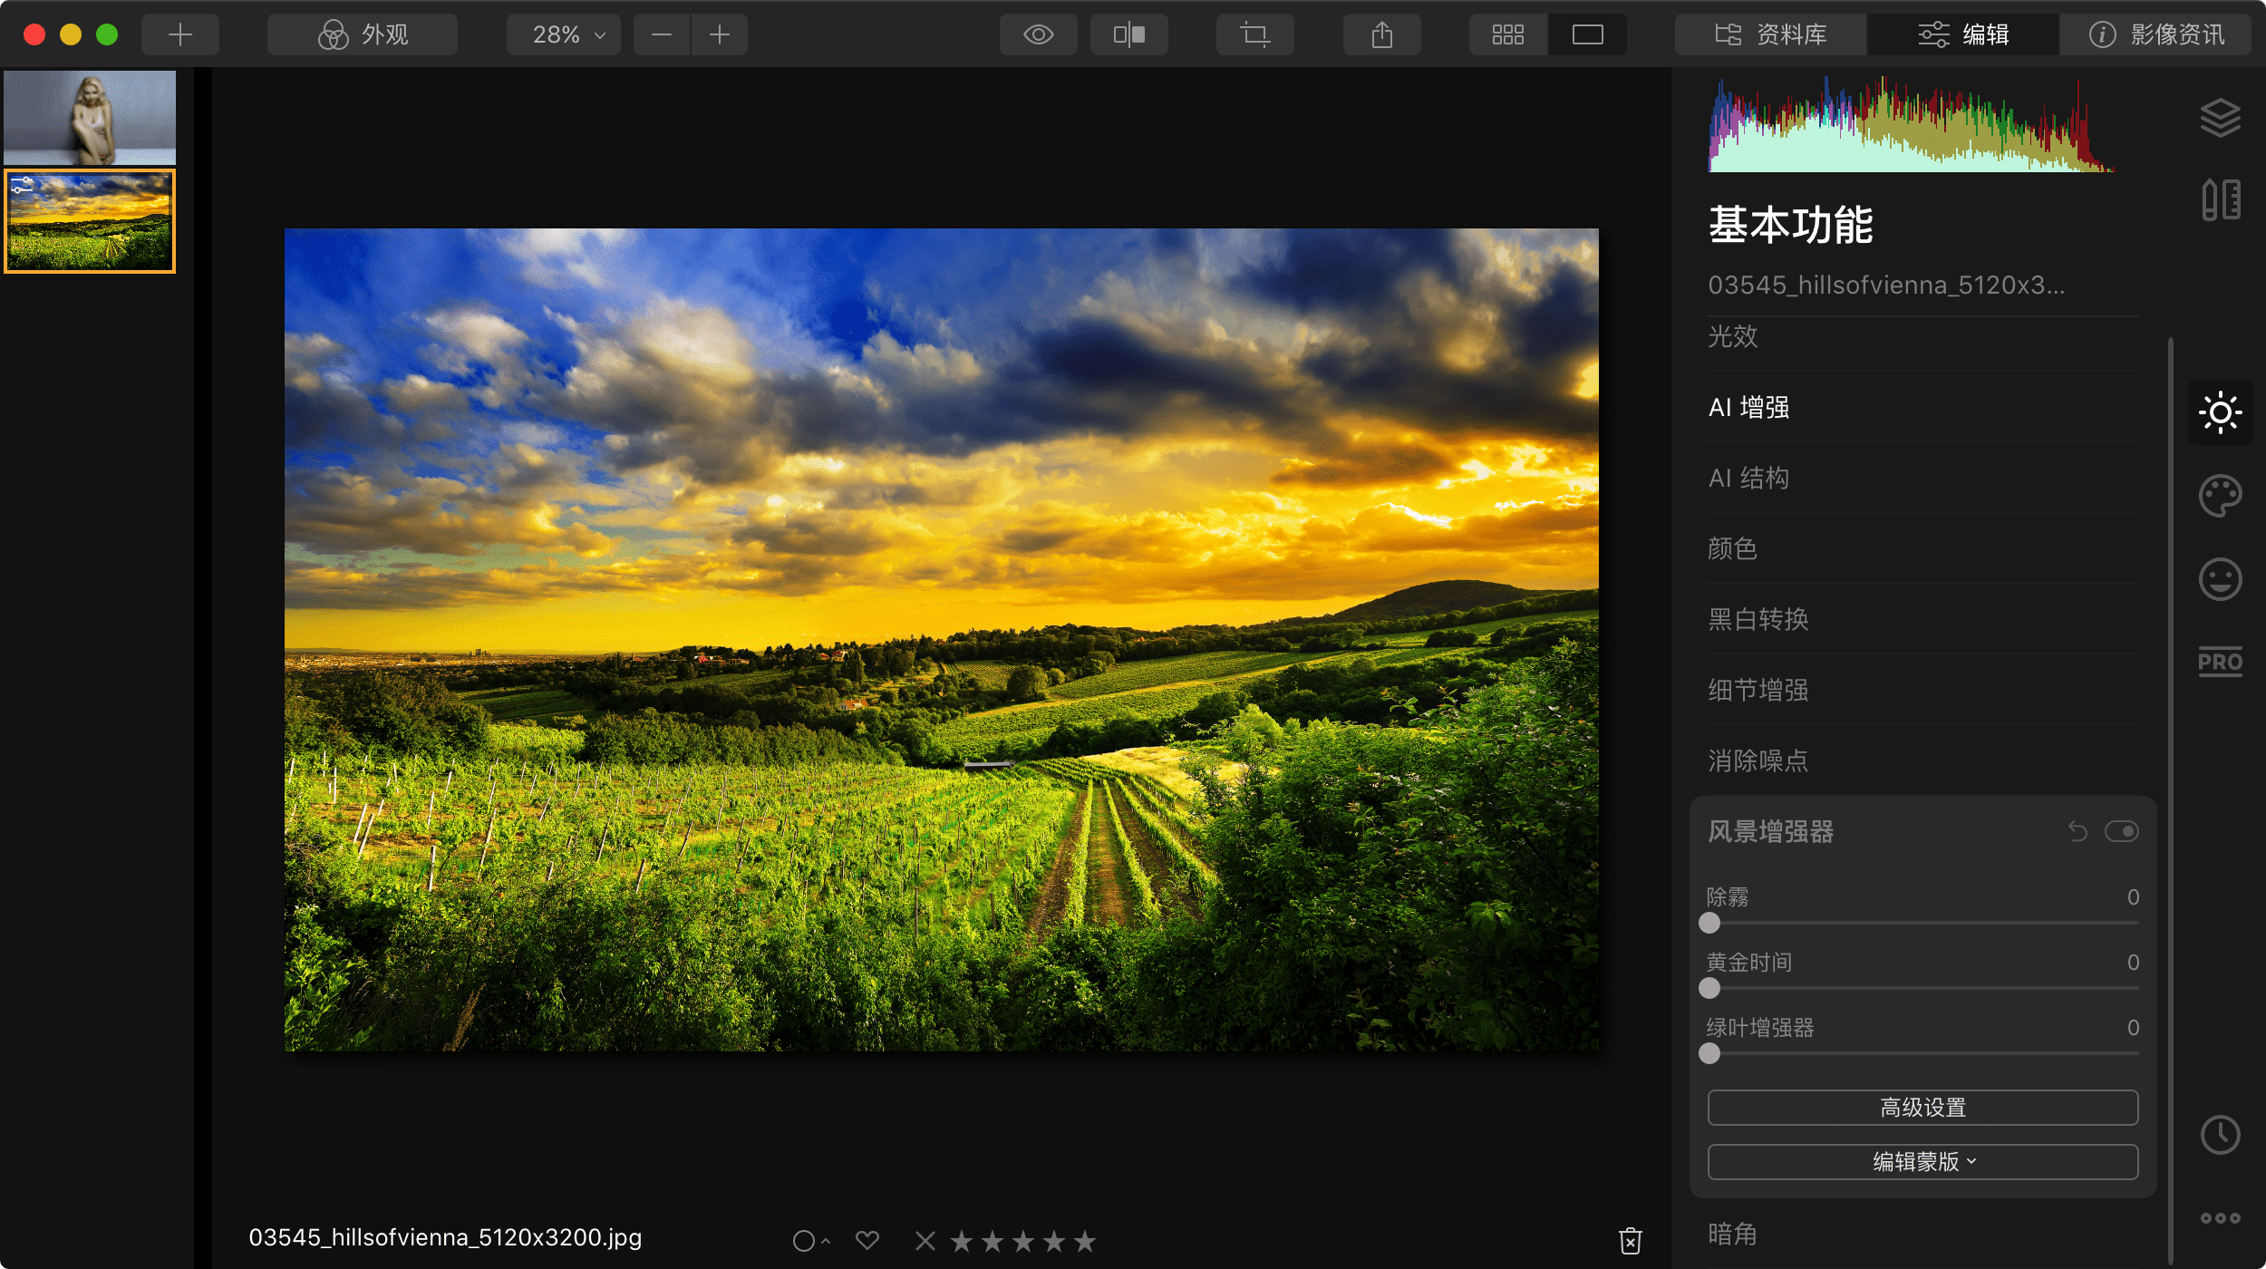This screenshot has width=2266, height=1269.
Task: Click the main landscape photo canvas
Action: coord(942,640)
